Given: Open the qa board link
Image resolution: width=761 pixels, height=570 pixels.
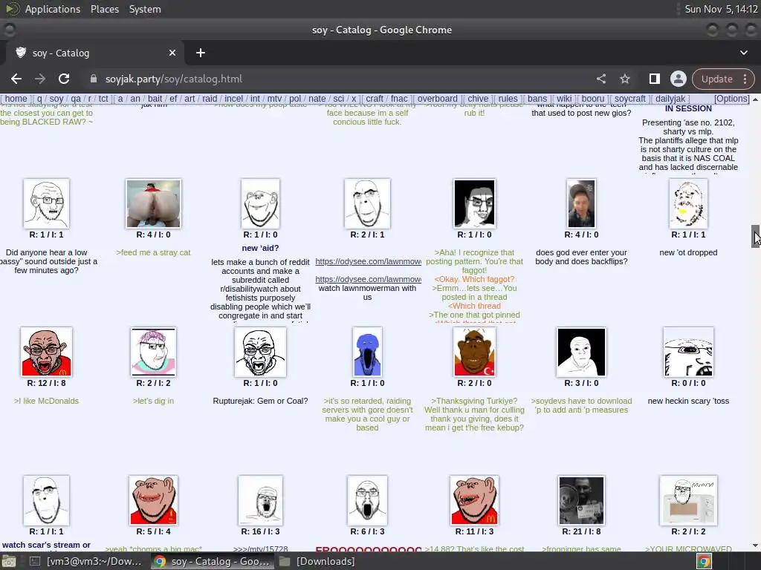Looking at the screenshot, I should (76, 99).
